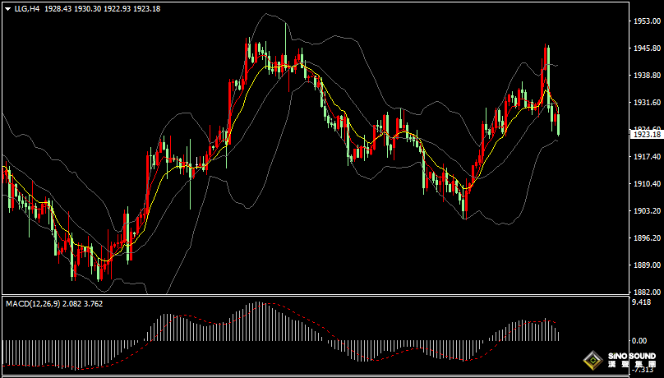Click the 1889.00 price axis label
The image size is (664, 378).
[646, 265]
